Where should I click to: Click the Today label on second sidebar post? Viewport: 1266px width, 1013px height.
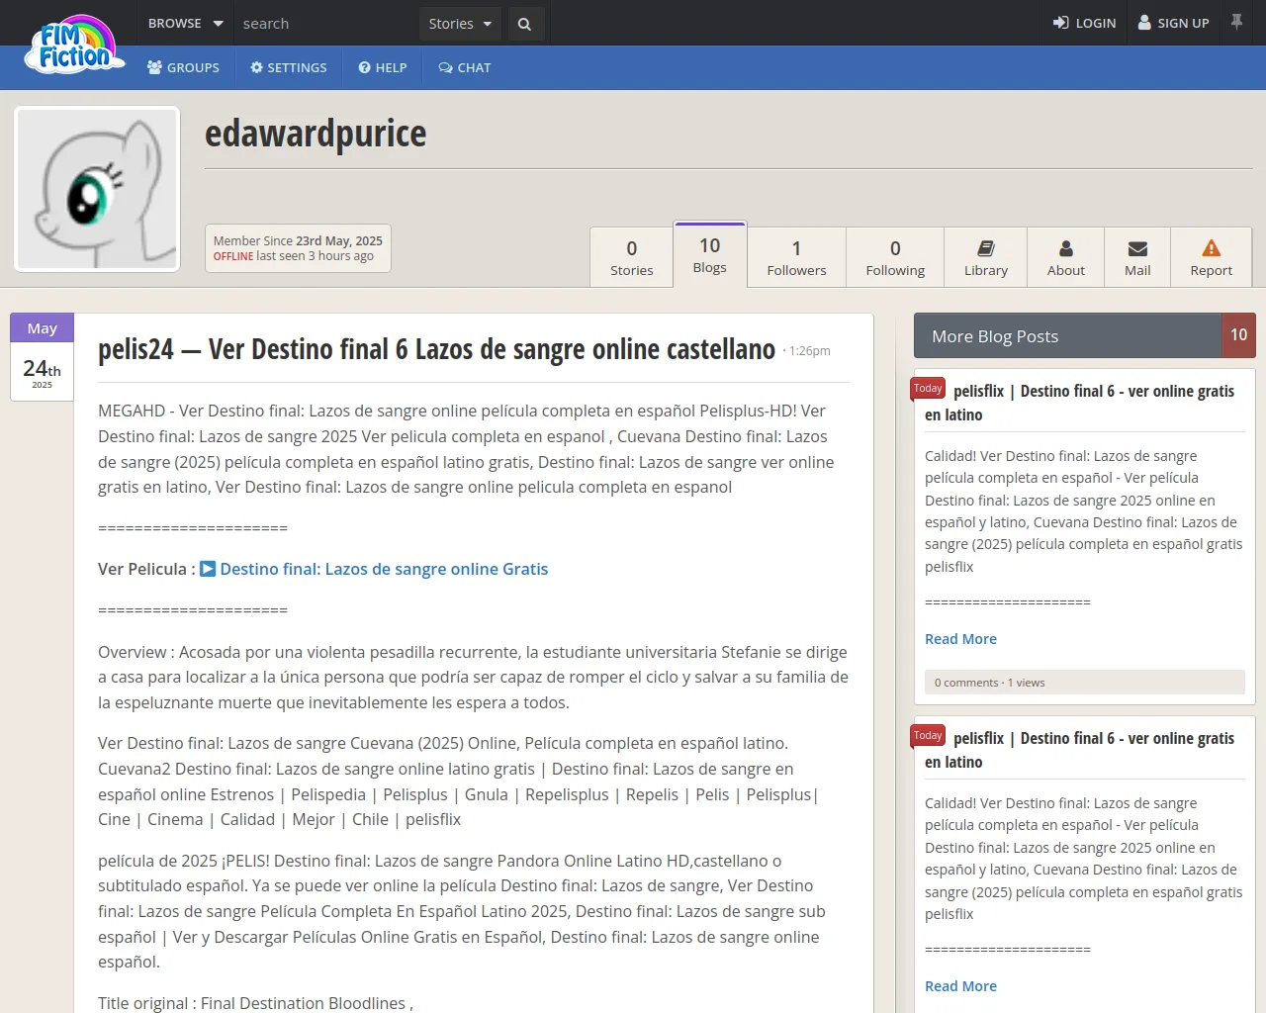pos(928,736)
